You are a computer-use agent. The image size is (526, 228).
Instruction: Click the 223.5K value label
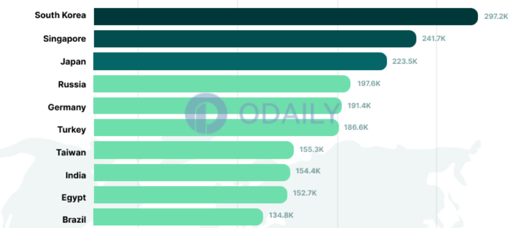coord(405,62)
